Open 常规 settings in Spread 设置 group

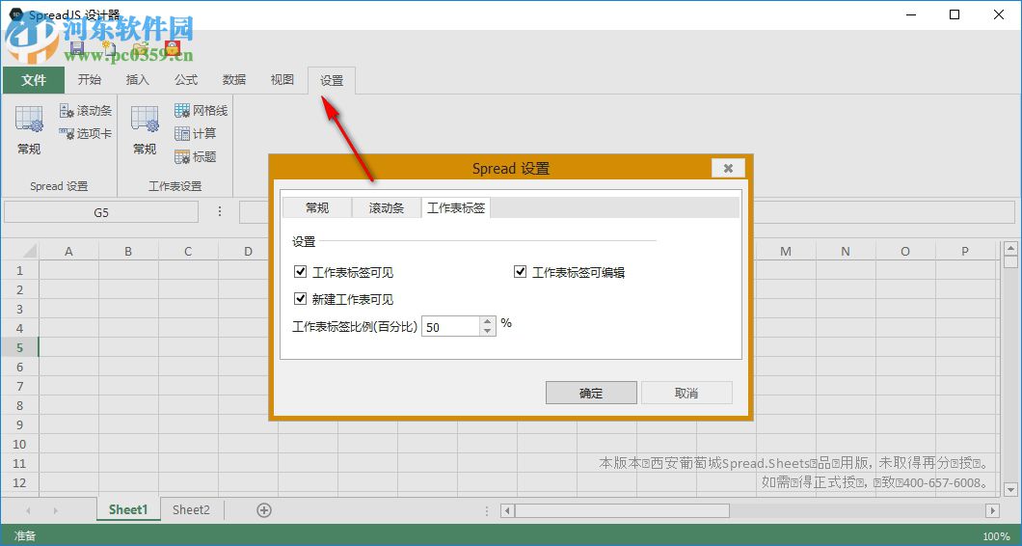(29, 130)
